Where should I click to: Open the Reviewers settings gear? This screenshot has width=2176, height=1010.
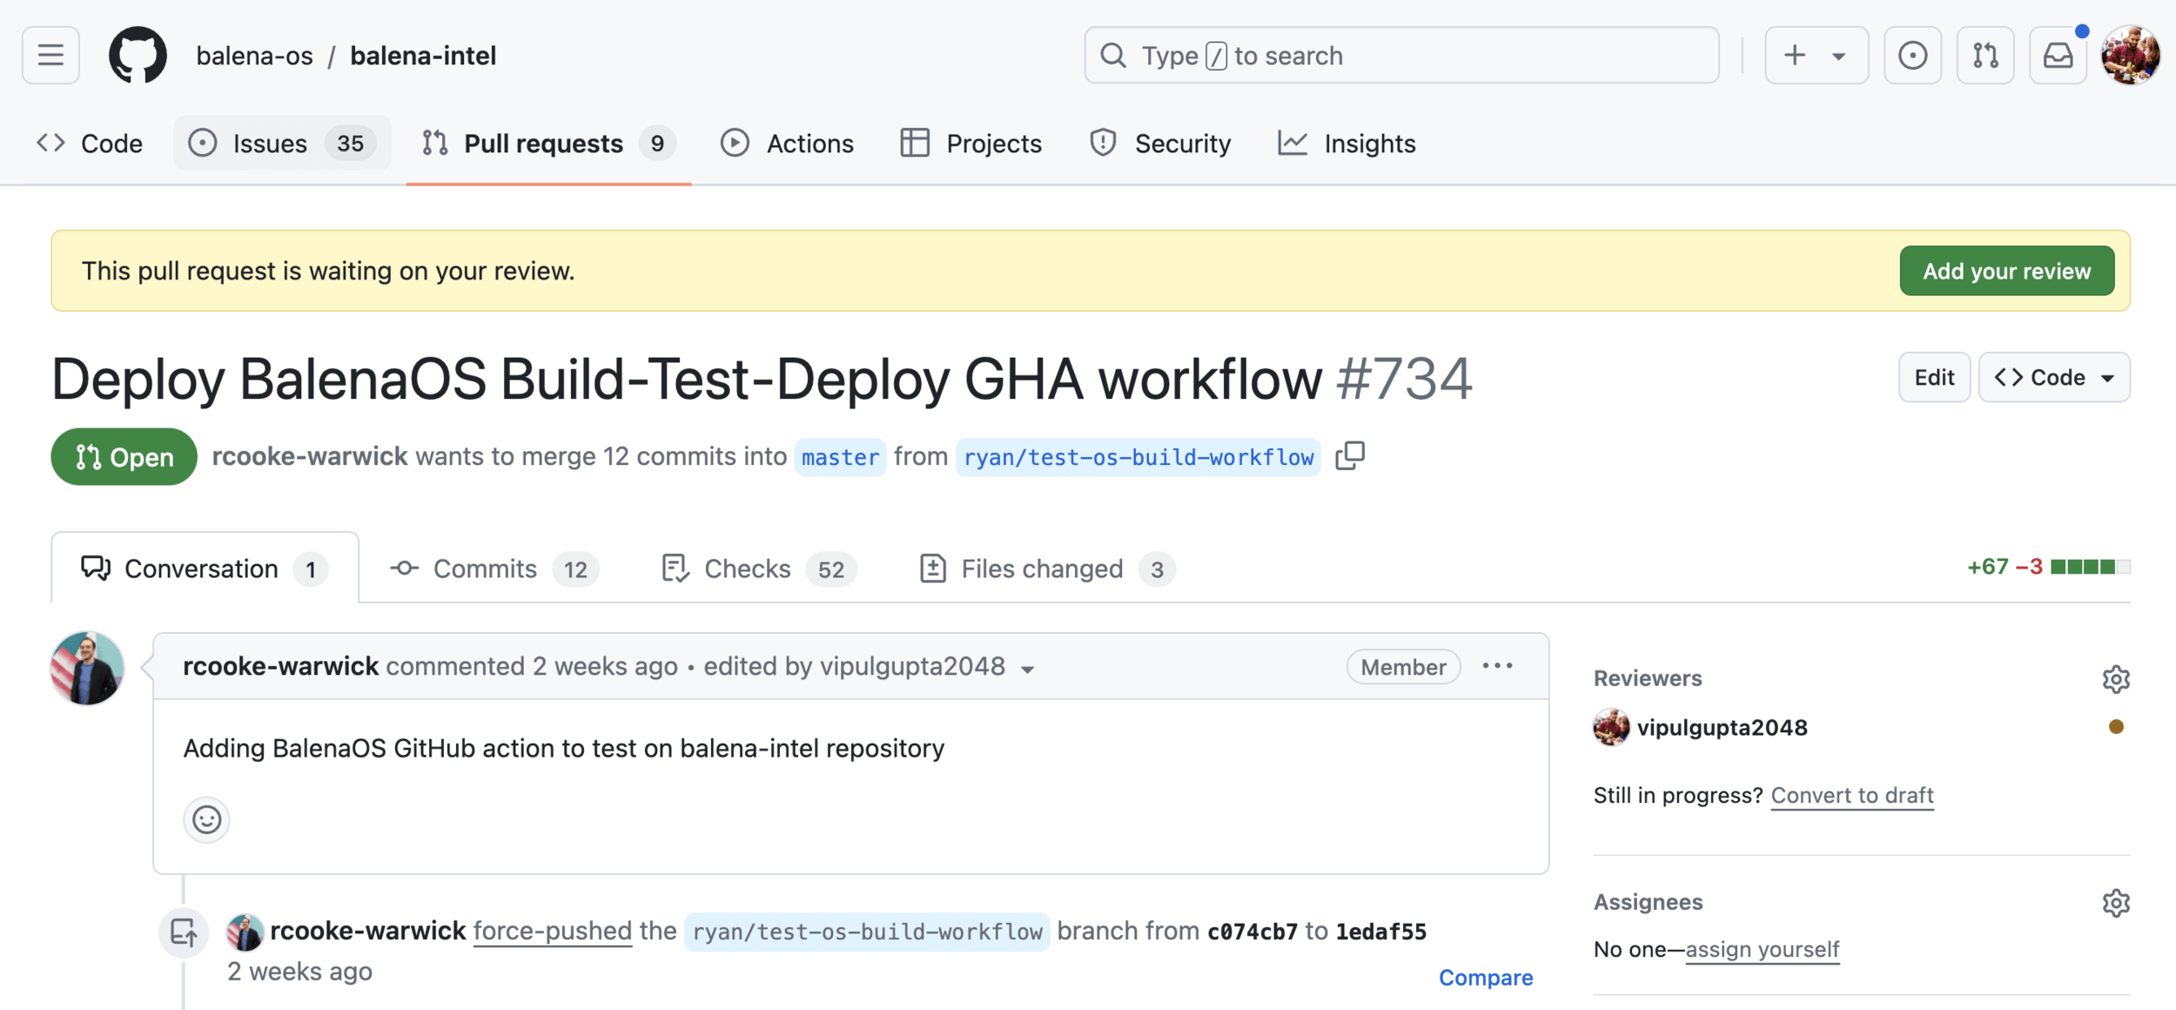[2115, 678]
